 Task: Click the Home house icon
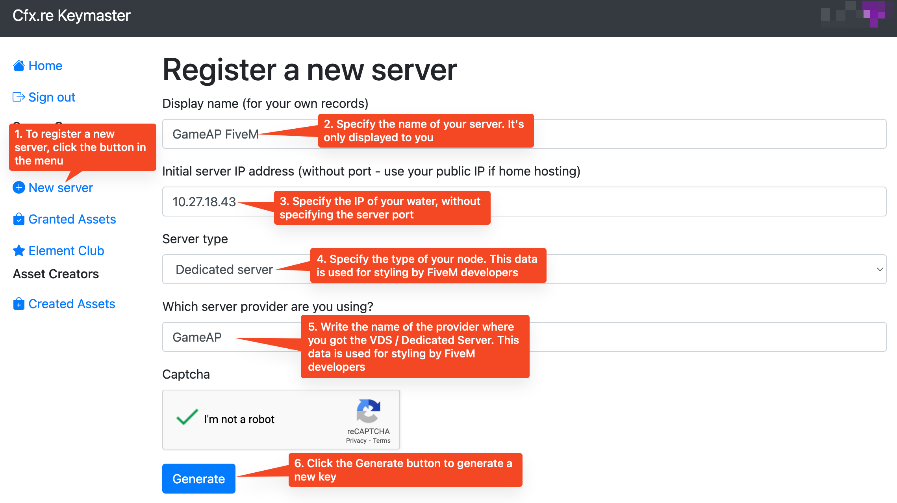coord(19,66)
